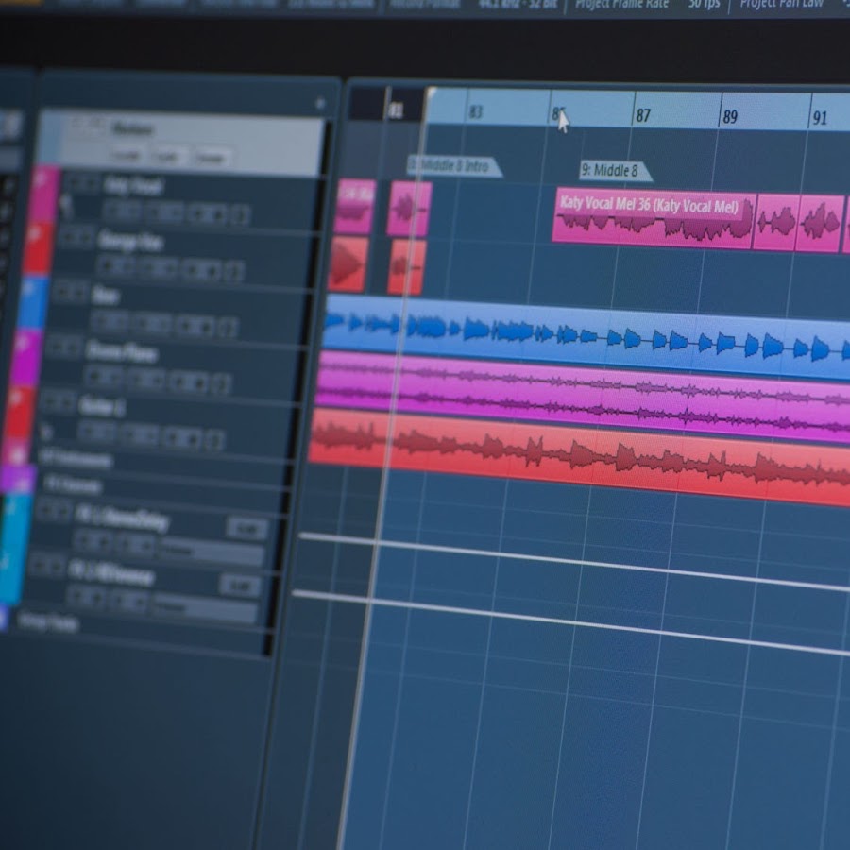This screenshot has height=850, width=850.
Task: Select the Katy Vocal Mel 36 audio clip
Action: [654, 218]
